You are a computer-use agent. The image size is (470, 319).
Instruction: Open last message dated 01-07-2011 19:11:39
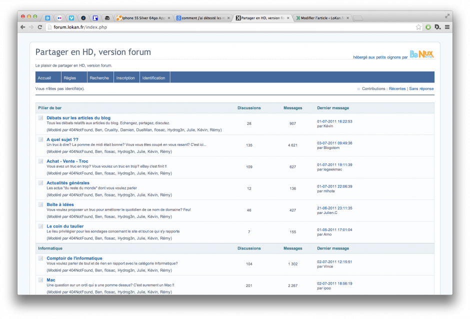click(x=334, y=165)
